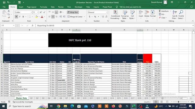The width and height of the screenshot is (195, 109).
Task: Select the Master_Data sheet tab
Action: point(21,98)
